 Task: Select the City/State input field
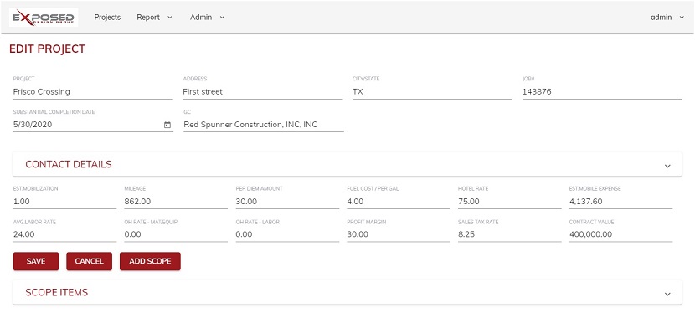point(432,92)
